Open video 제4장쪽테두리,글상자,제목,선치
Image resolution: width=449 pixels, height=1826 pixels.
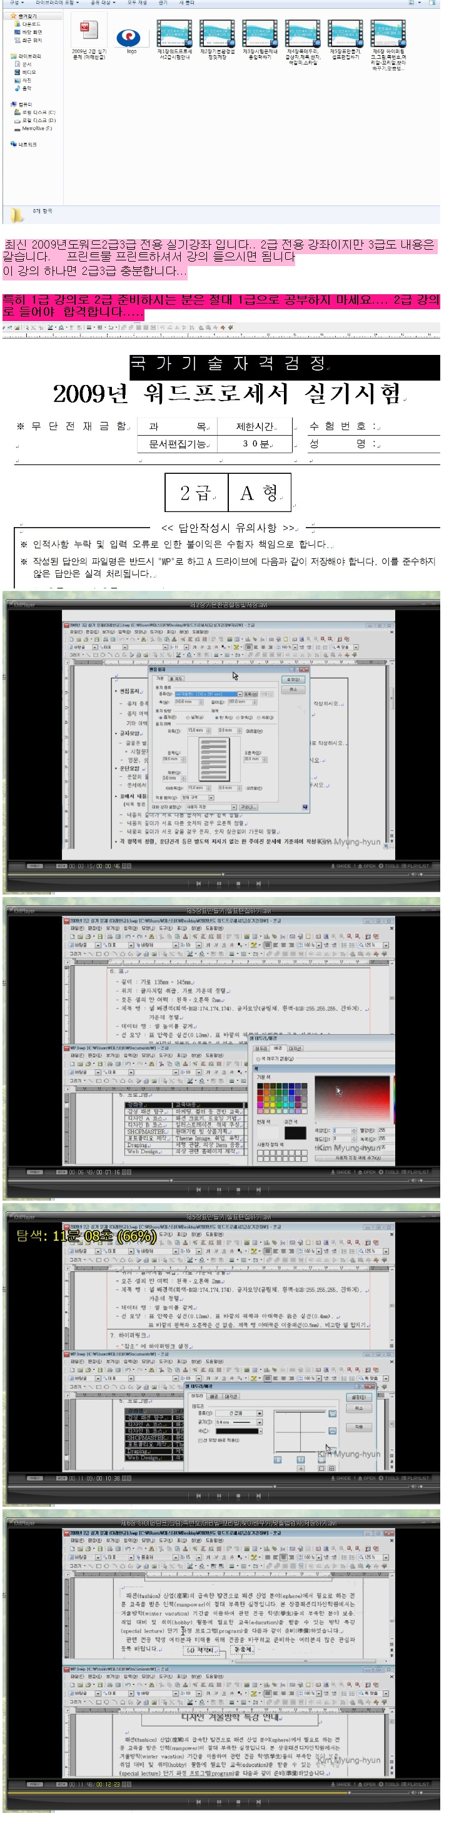pyautogui.click(x=303, y=42)
